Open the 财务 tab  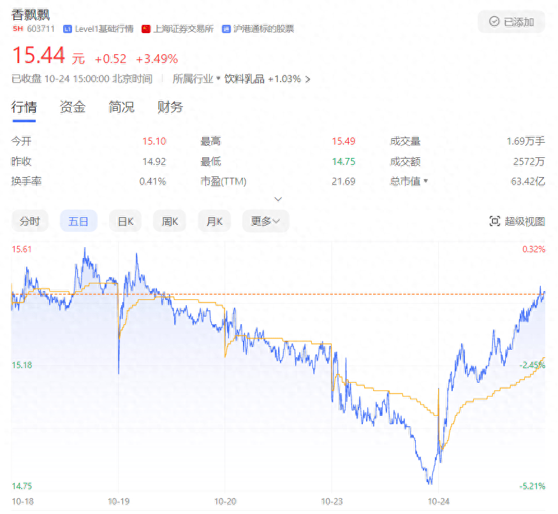coord(170,107)
